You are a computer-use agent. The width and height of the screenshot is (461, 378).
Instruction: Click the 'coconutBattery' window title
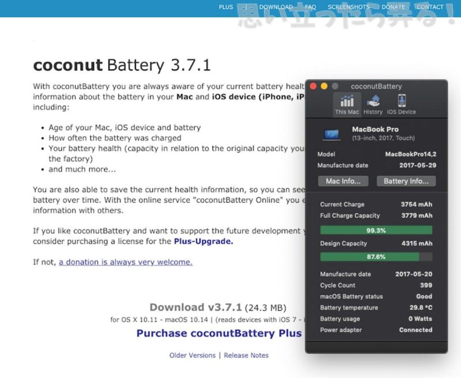(x=376, y=86)
